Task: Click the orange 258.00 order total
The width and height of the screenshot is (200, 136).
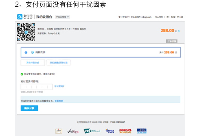Action: (x=167, y=31)
